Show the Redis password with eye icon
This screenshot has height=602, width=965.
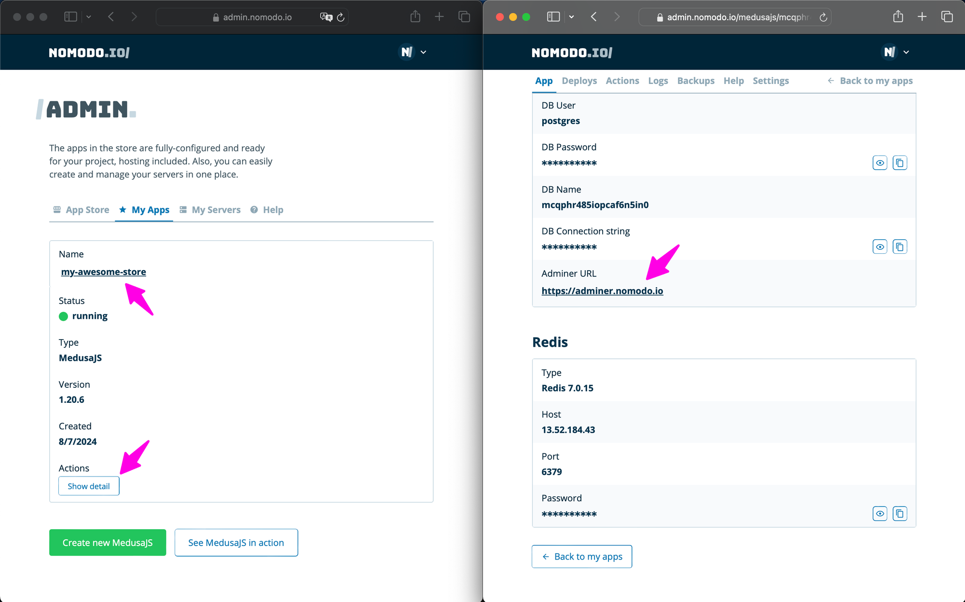pos(880,514)
